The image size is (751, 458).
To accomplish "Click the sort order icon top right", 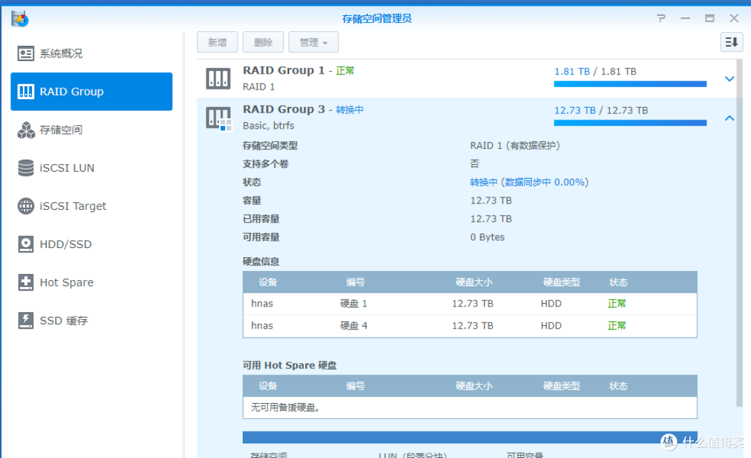I will click(730, 42).
